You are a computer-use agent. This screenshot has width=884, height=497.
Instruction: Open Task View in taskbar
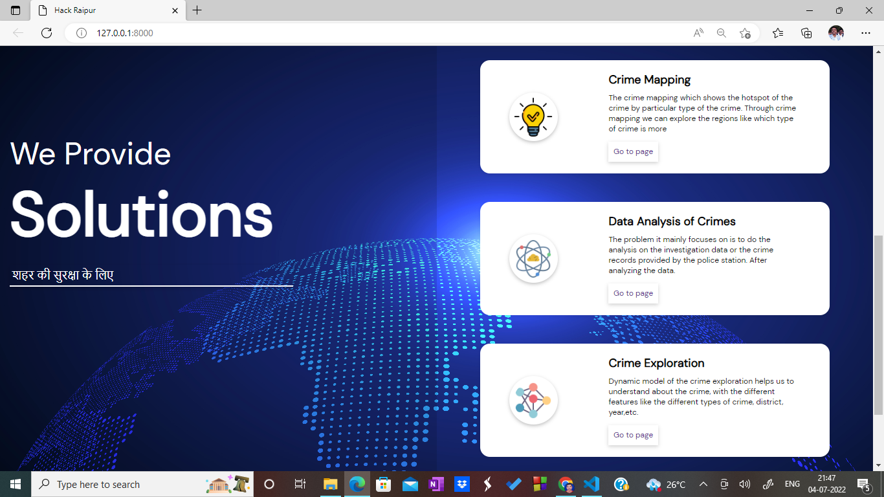tap(300, 484)
